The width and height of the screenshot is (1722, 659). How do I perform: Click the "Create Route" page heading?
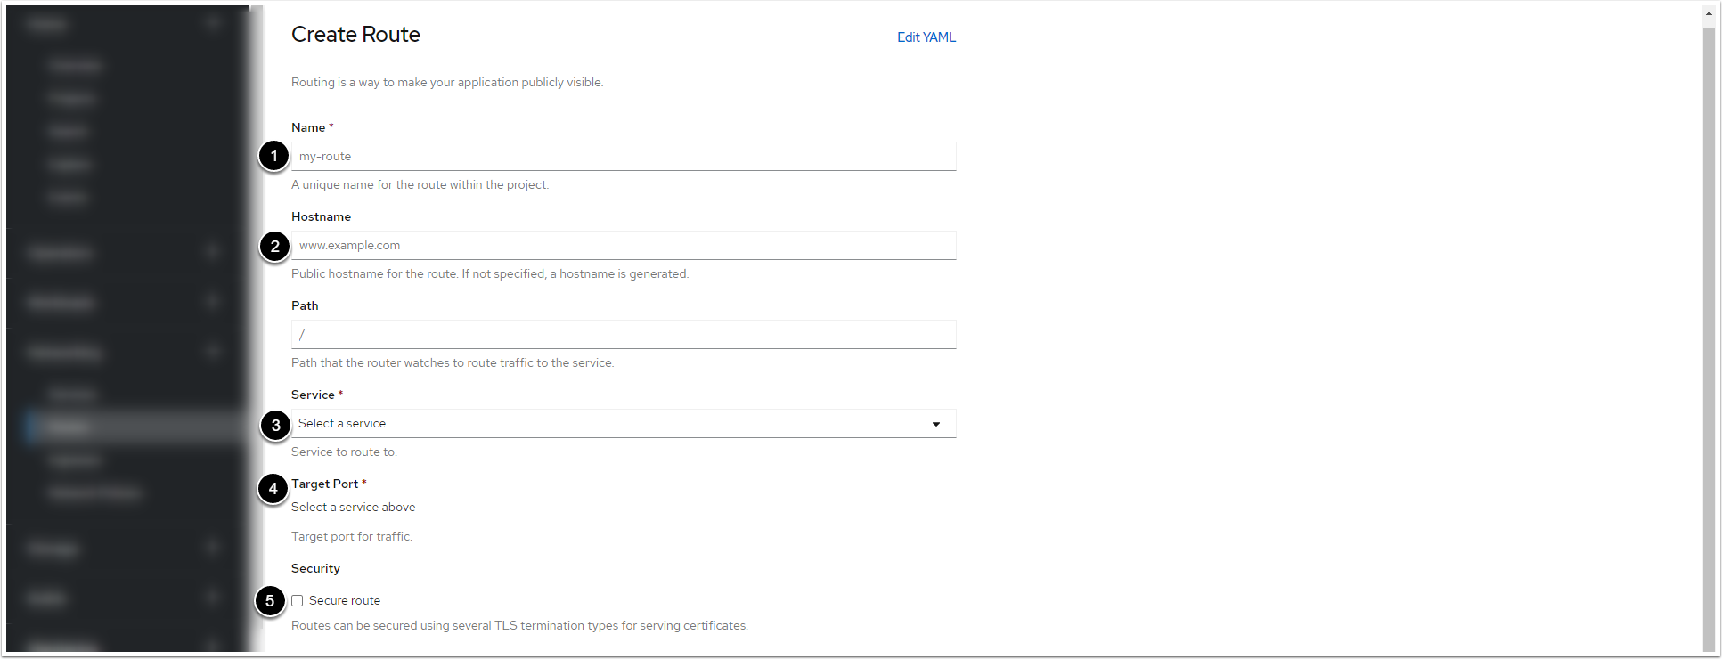click(x=355, y=35)
